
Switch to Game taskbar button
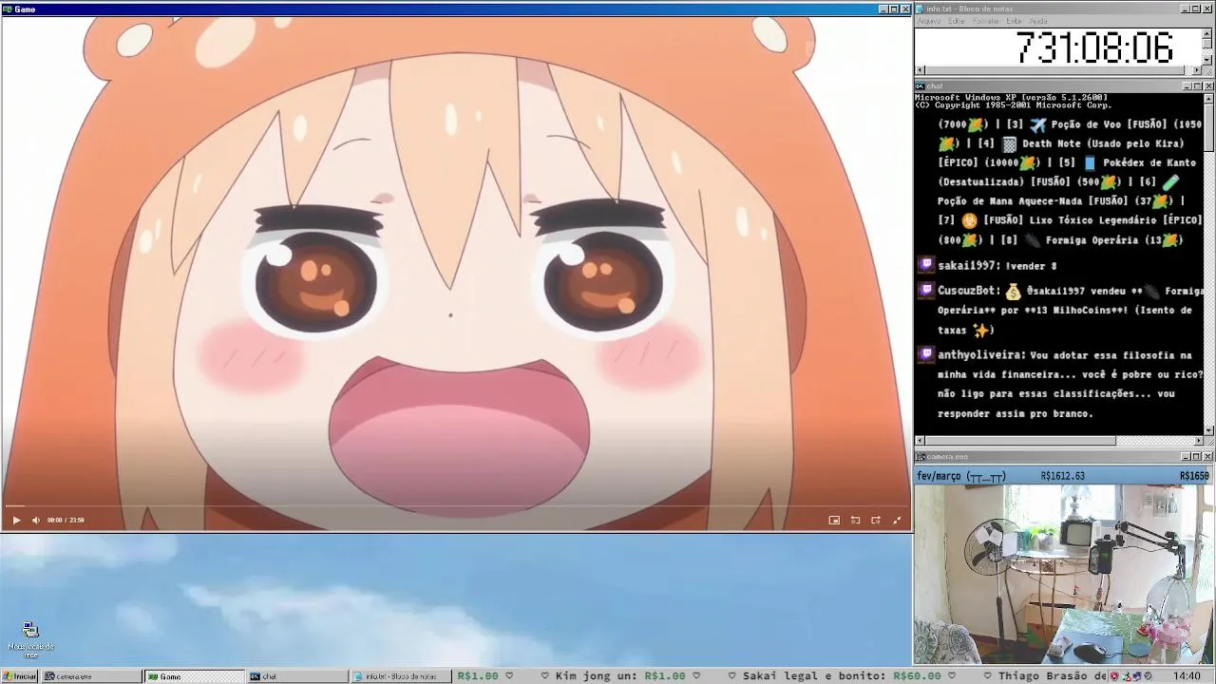[x=195, y=676]
